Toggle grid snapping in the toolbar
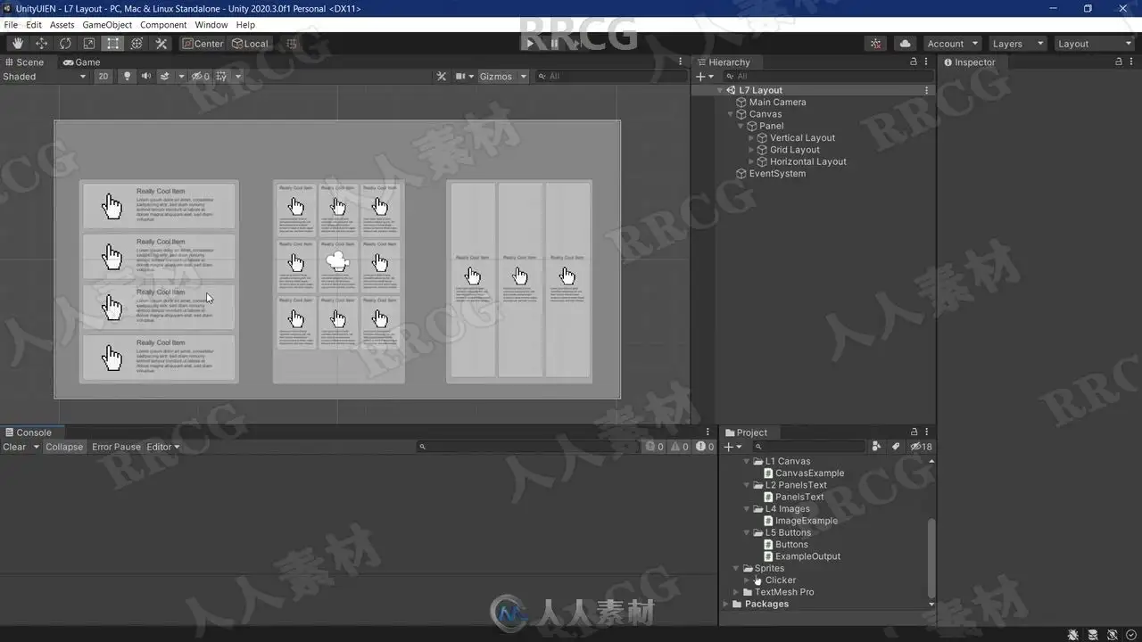This screenshot has height=642, width=1142. point(290,44)
